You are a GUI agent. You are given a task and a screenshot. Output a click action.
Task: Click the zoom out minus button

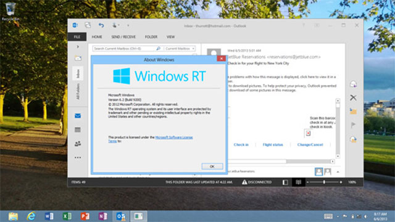[x=307, y=182]
